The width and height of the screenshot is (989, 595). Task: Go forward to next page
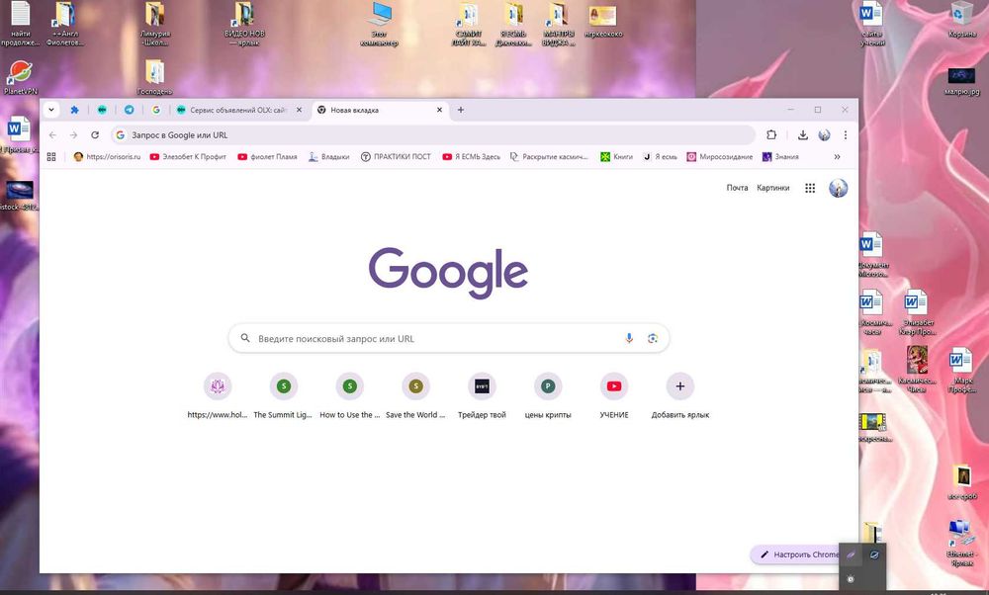pyautogui.click(x=74, y=134)
